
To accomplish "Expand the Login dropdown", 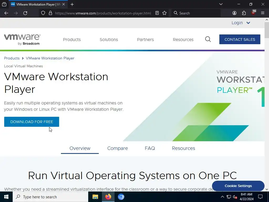I will pyautogui.click(x=241, y=23).
